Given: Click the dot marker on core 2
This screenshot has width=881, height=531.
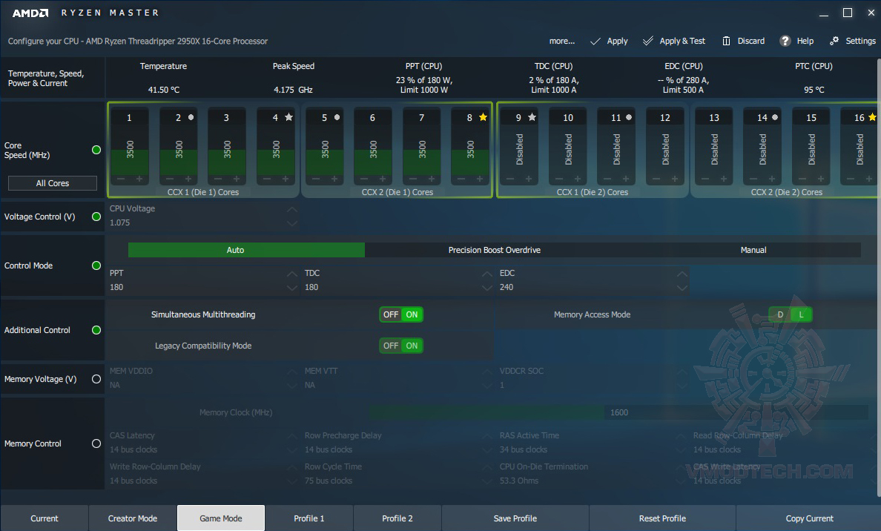Looking at the screenshot, I should point(191,117).
